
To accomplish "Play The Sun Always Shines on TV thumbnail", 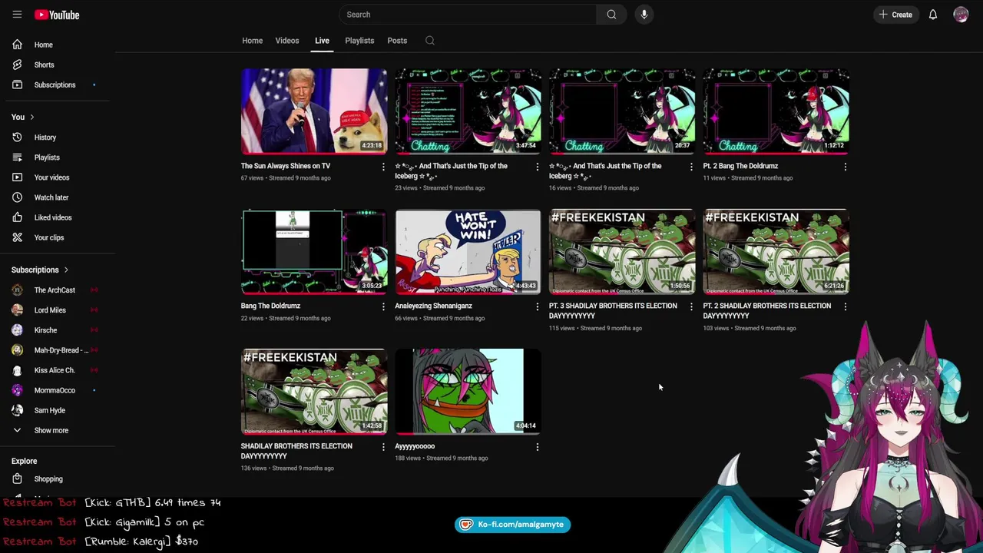I will 314,111.
